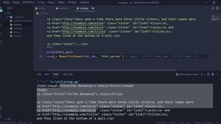Run the Python file with play icon
This screenshot has width=221, height=124.
tap(213, 8)
